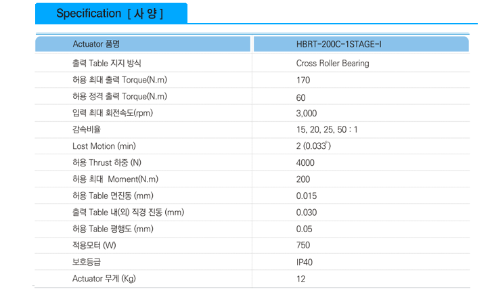Click the 0.030 직경 진동 value
Image resolution: width=494 pixels, height=291 pixels.
[307, 212]
